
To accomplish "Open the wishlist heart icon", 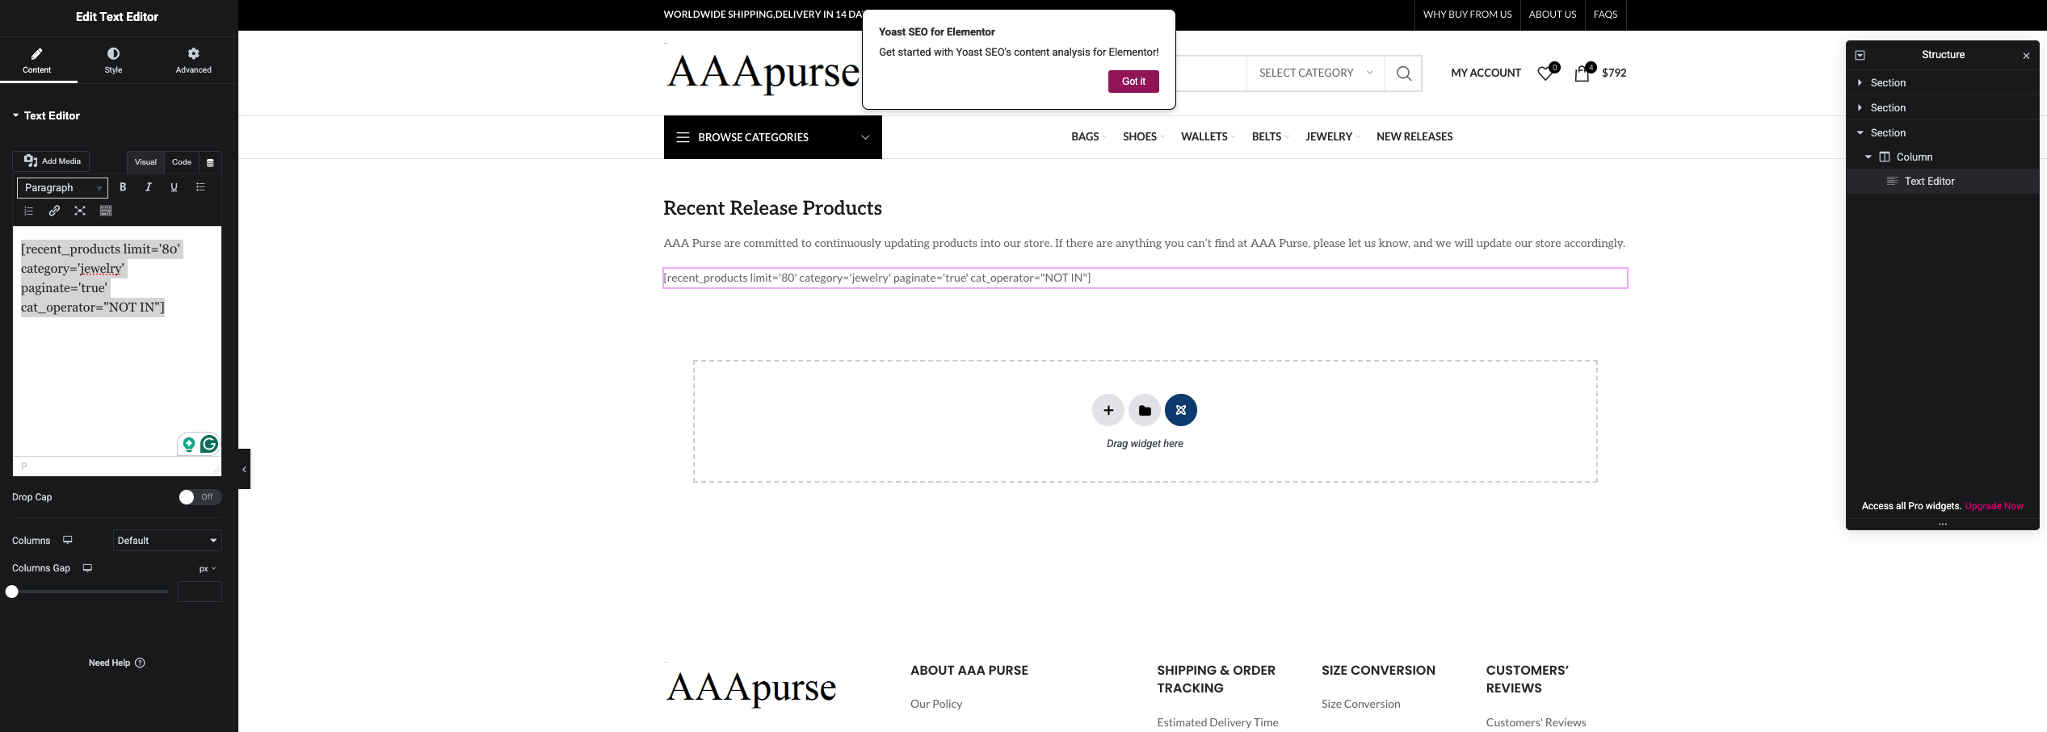I will [1545, 73].
